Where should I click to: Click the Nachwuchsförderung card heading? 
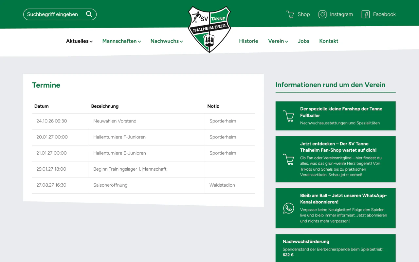pos(306,241)
